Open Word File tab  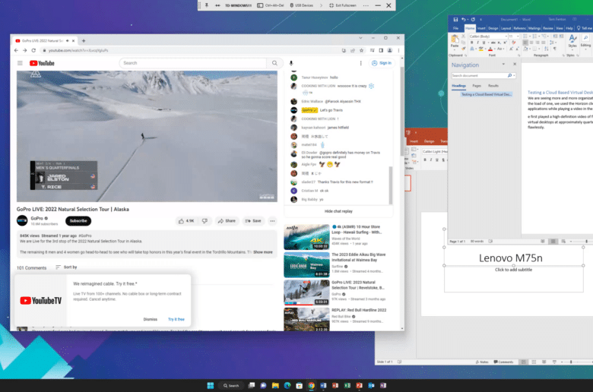(455, 28)
